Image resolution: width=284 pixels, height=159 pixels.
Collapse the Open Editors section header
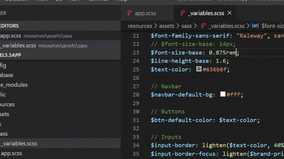click(60, 26)
